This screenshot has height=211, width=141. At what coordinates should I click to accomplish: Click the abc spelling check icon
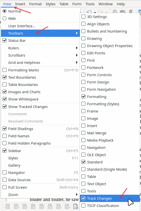[123, 12]
